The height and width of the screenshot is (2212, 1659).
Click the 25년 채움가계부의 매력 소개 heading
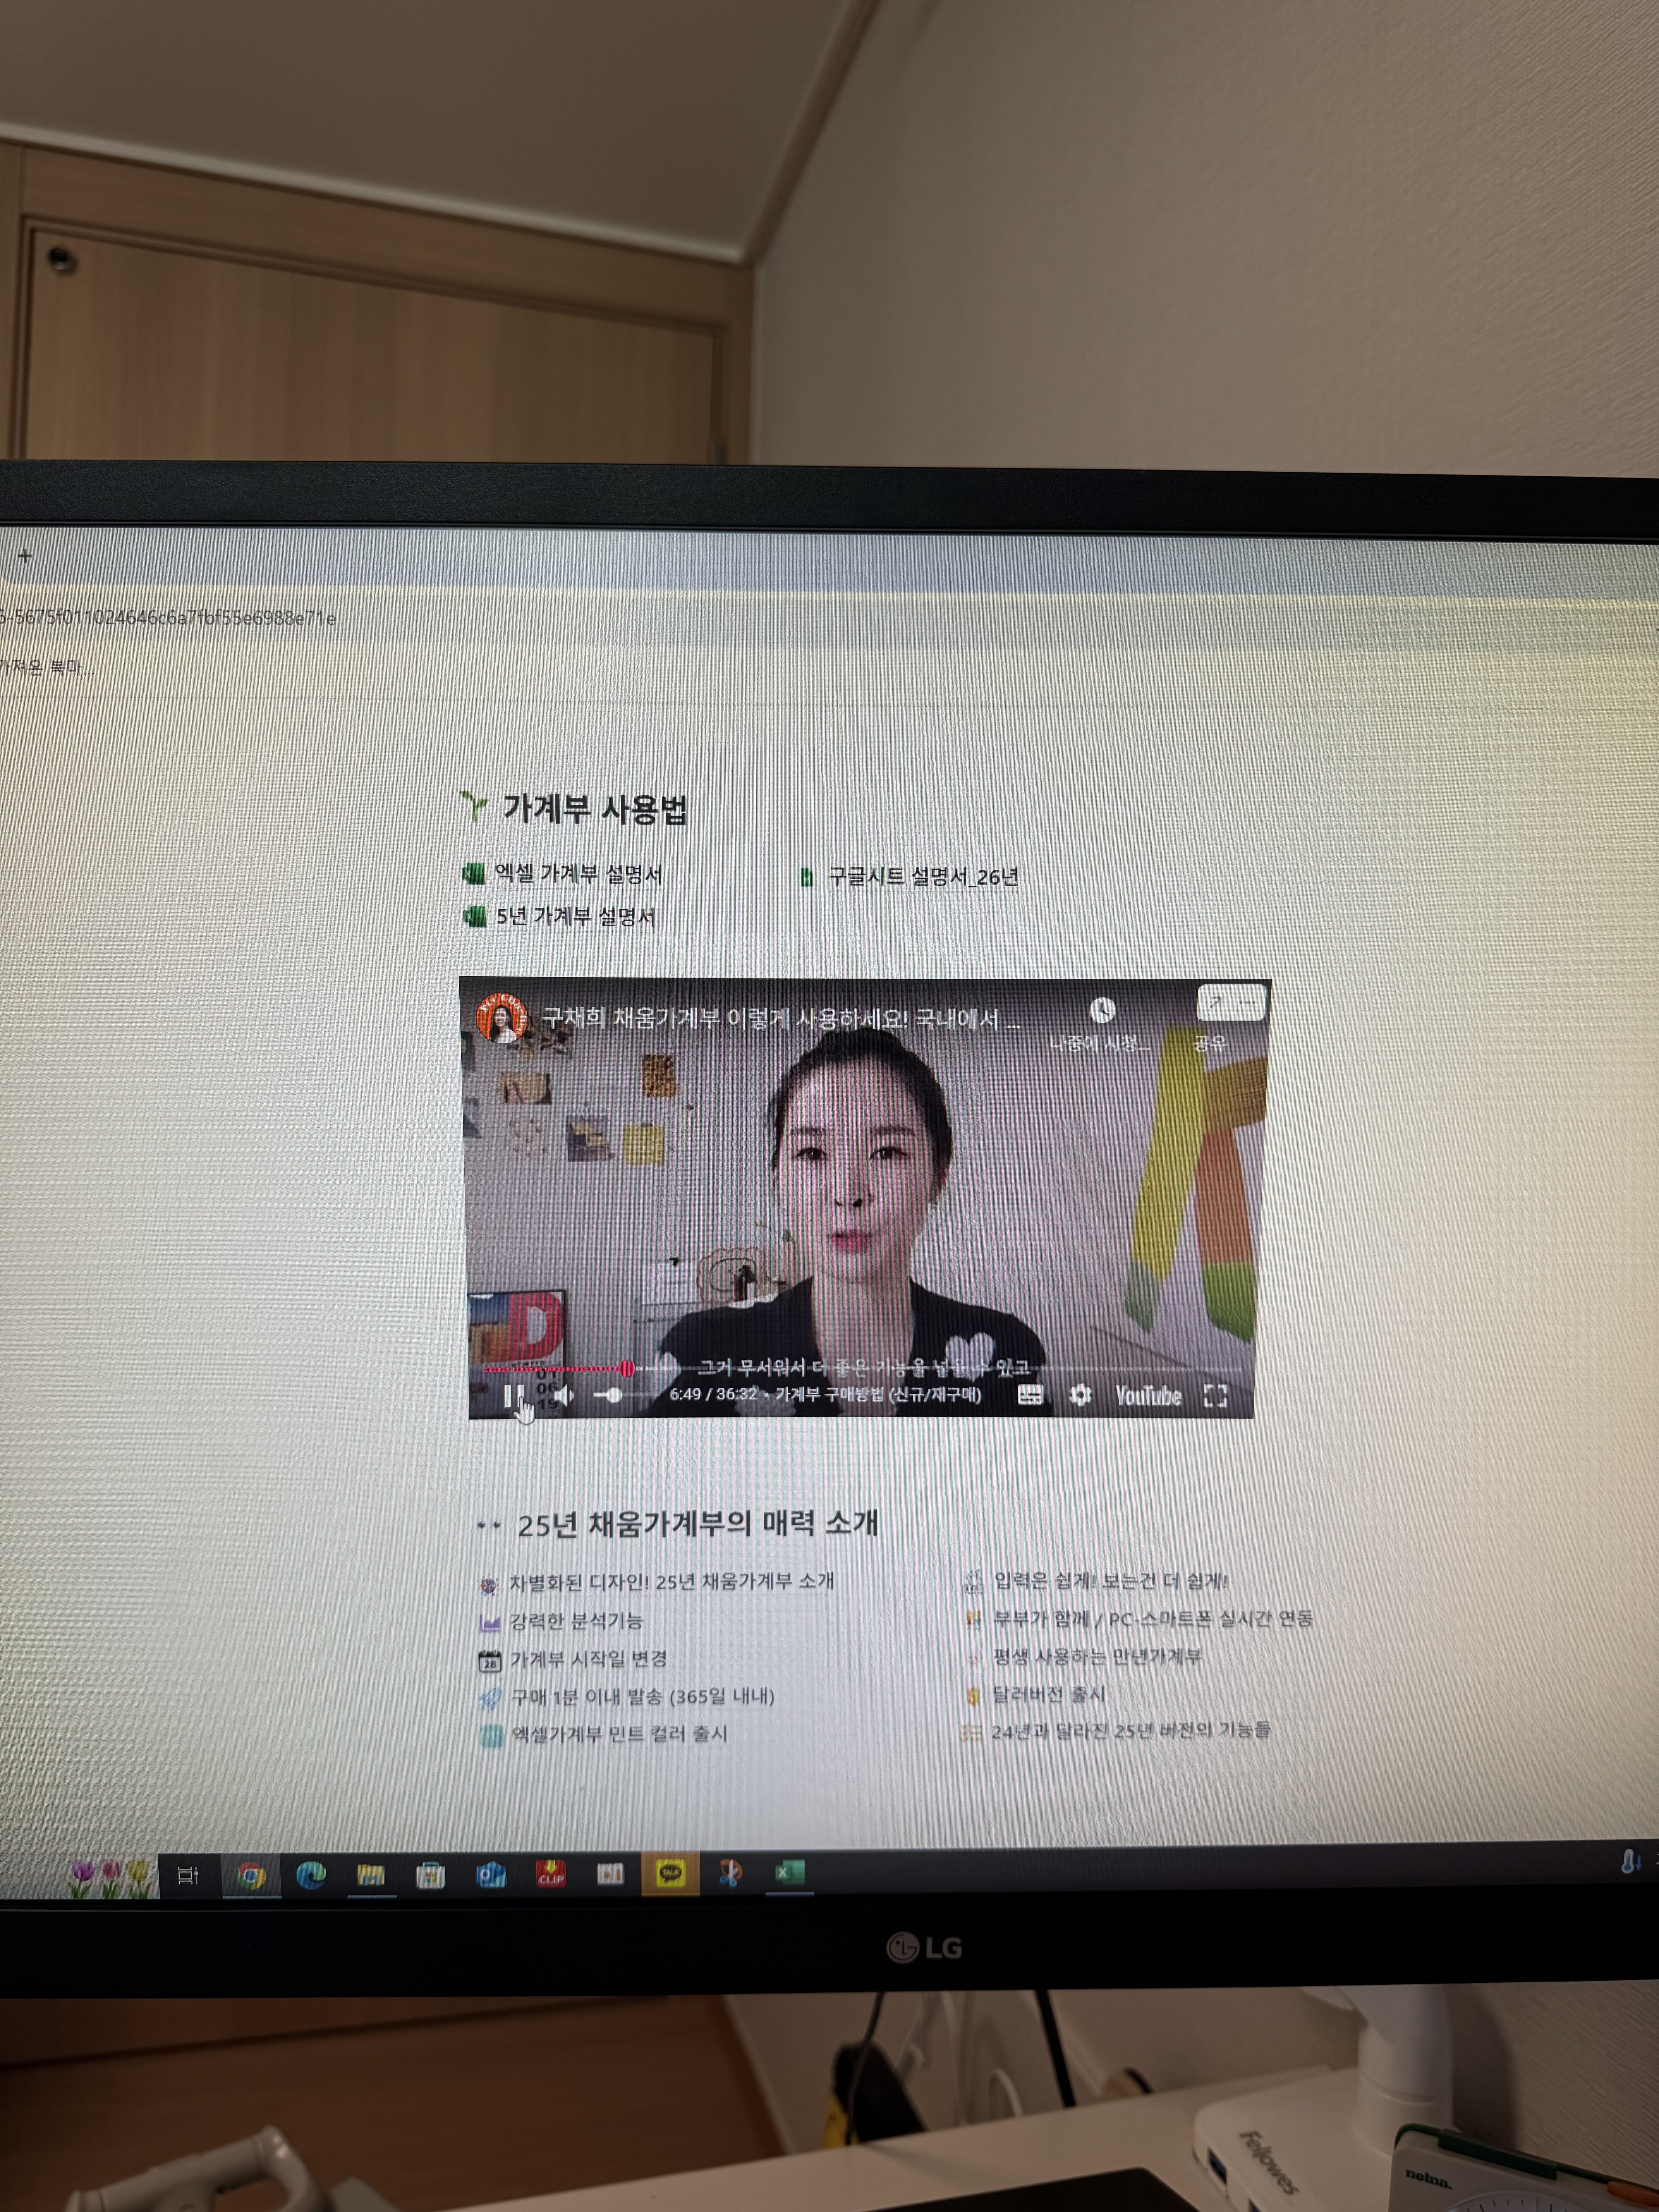[698, 1524]
